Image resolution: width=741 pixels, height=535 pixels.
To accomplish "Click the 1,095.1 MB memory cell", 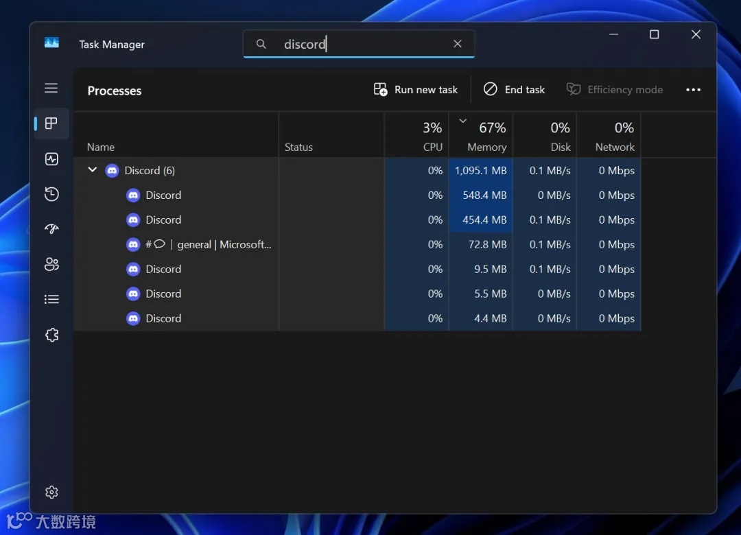I will [480, 170].
